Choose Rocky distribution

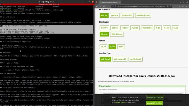(x=167, y=28)
